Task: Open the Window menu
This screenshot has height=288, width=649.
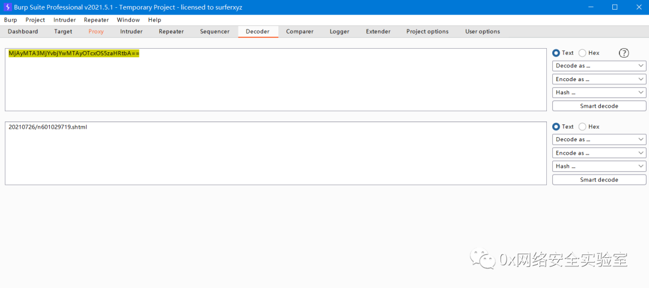Action: tap(129, 20)
